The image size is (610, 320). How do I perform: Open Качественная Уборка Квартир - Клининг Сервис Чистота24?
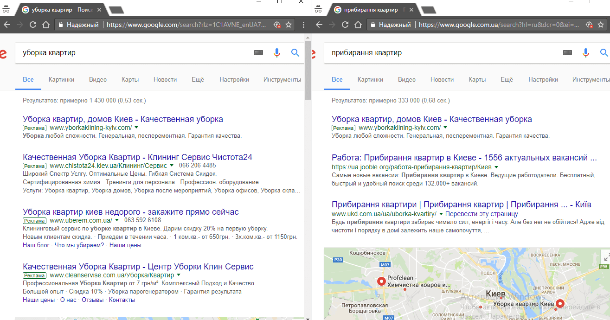pos(137,157)
